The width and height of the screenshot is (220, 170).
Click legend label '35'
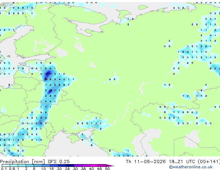[x=83, y=169]
